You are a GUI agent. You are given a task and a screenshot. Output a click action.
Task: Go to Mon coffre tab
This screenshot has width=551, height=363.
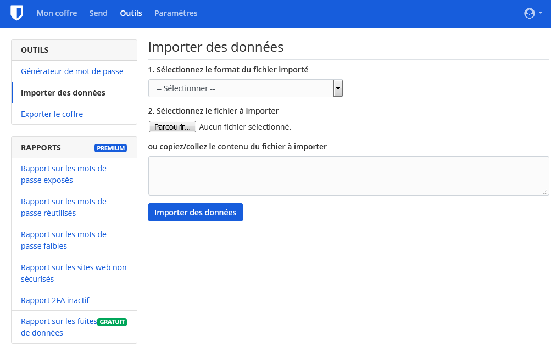click(x=57, y=13)
